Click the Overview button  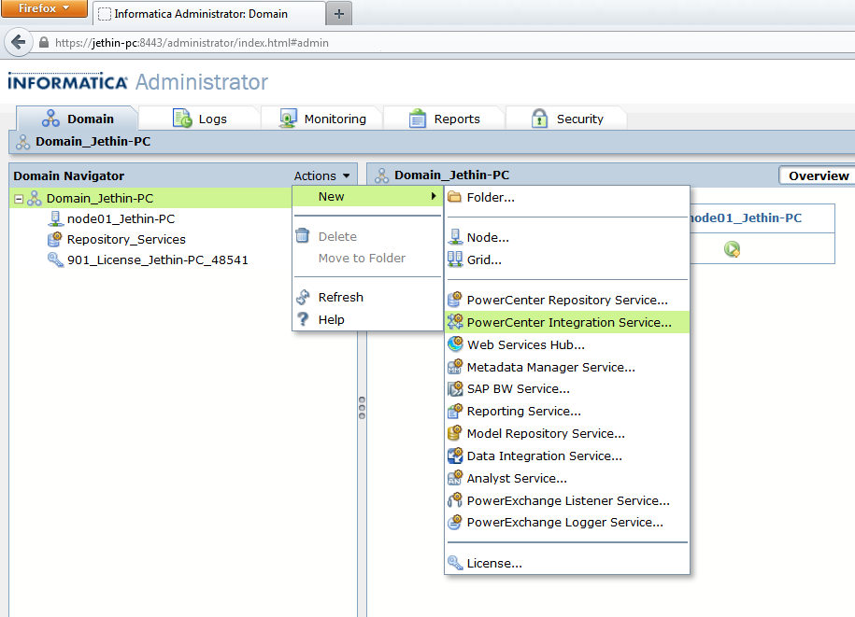pos(818,175)
